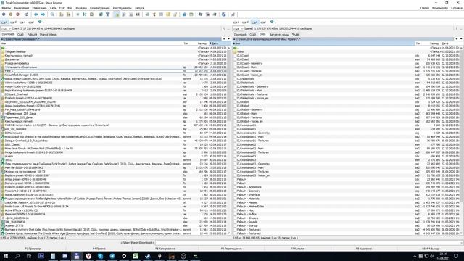
Task: Open Settings gear icon on taskbar
Action: [124, 256]
